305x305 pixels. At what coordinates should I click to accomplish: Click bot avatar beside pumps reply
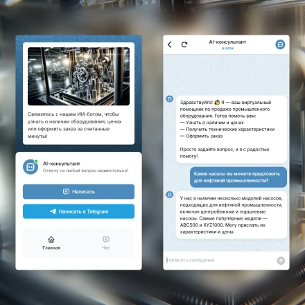(170, 195)
